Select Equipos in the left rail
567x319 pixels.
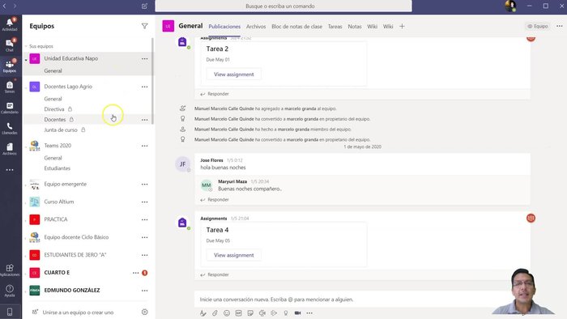[x=10, y=66]
